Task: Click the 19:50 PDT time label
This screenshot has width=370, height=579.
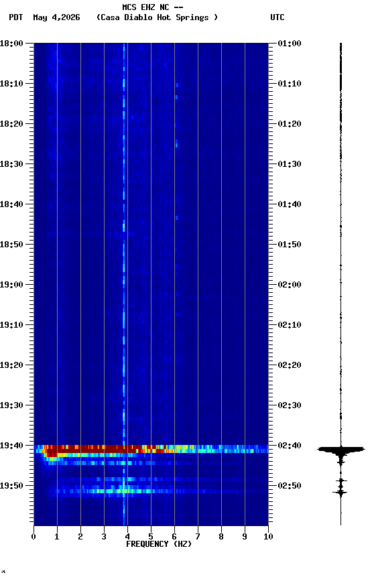Action: 11,486
